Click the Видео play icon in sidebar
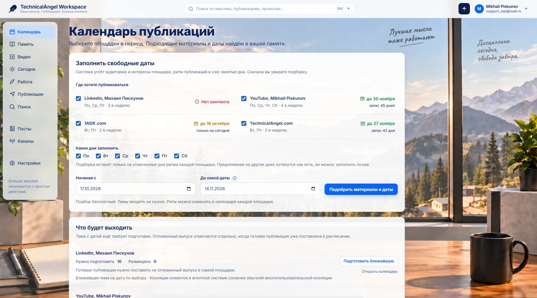Screen dimensions: 537x298 (12, 57)
